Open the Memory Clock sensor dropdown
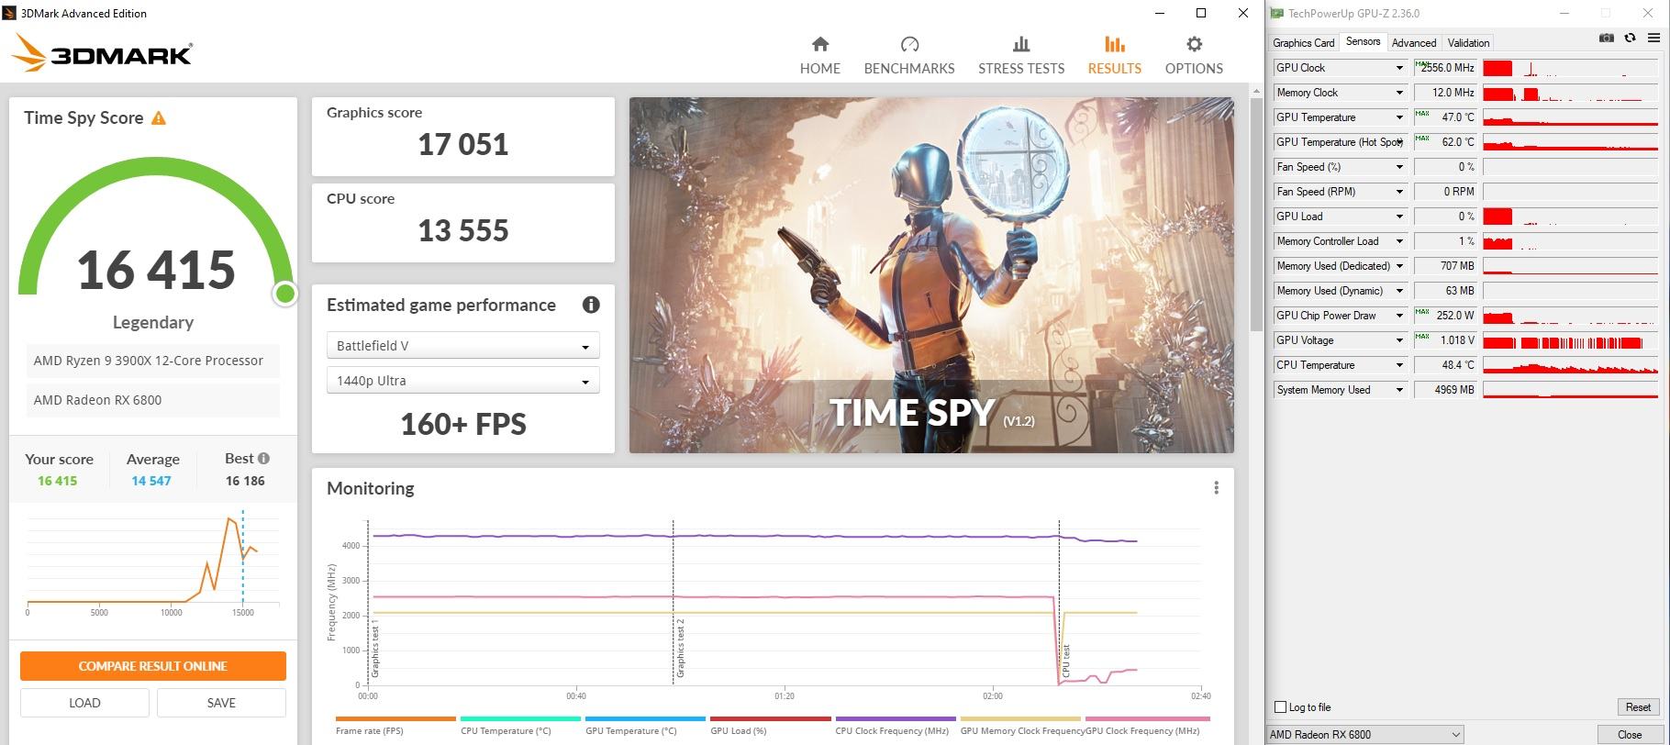 pyautogui.click(x=1399, y=93)
